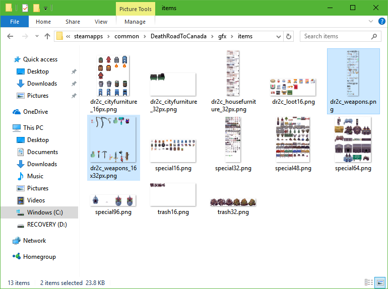388x289 pixels.
Task: Go up one folder level with Up arrow
Action: (x=47, y=36)
